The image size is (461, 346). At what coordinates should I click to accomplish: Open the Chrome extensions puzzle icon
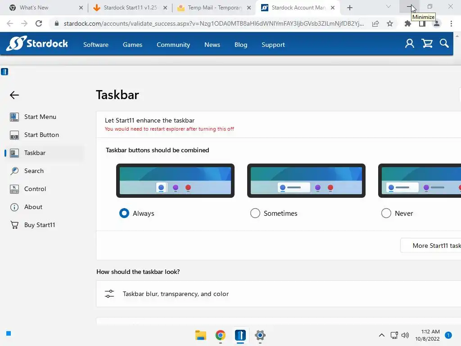point(408,23)
